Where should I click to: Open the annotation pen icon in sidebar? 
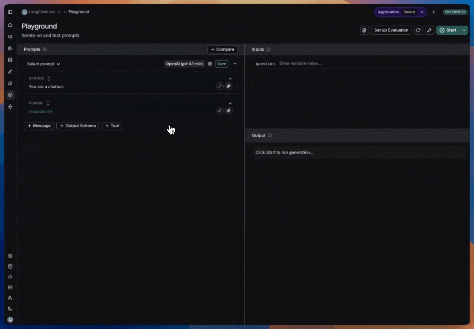[10, 71]
